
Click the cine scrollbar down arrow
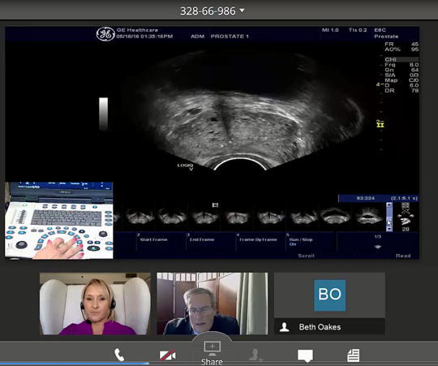click(x=389, y=229)
